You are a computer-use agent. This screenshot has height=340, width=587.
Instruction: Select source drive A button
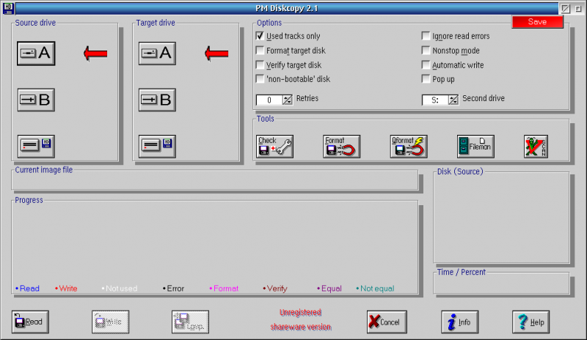pyautogui.click(x=36, y=53)
